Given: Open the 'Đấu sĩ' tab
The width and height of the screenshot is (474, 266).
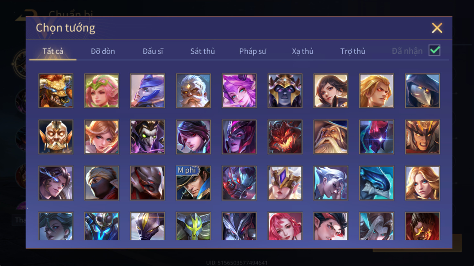Looking at the screenshot, I should point(153,51).
